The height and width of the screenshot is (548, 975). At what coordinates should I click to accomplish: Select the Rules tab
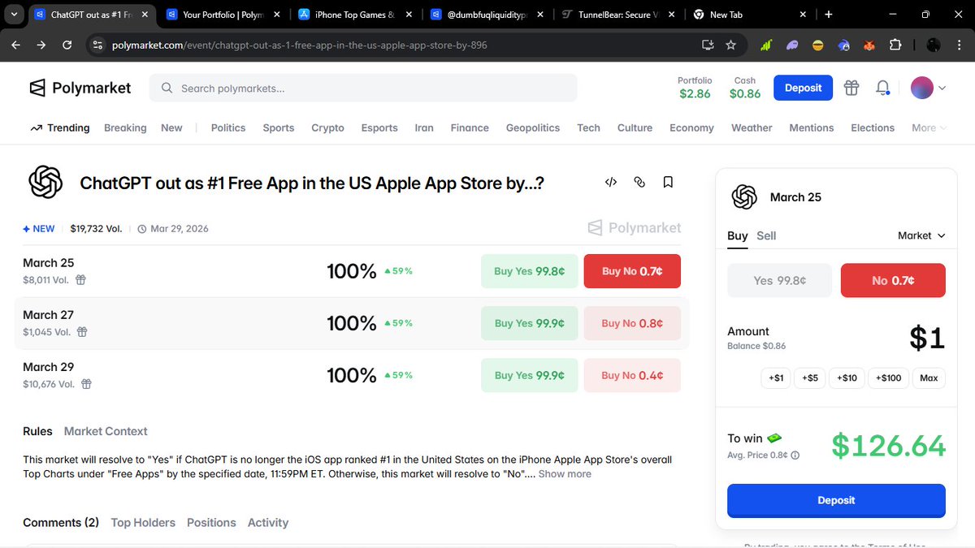37,431
